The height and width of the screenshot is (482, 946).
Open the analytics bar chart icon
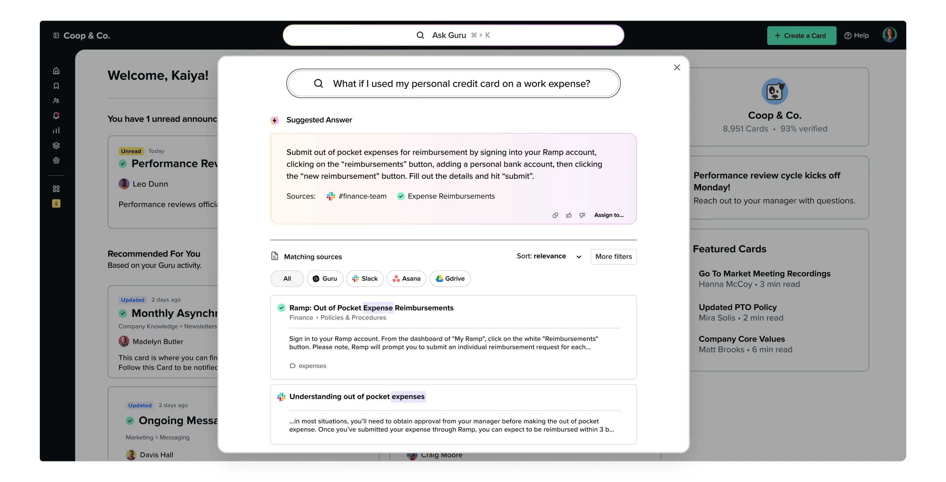tap(56, 131)
